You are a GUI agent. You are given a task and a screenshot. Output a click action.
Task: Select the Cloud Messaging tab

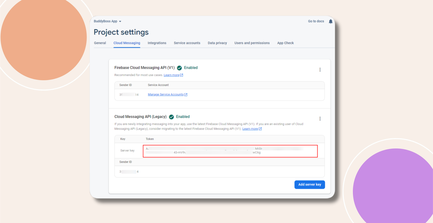pyautogui.click(x=127, y=43)
